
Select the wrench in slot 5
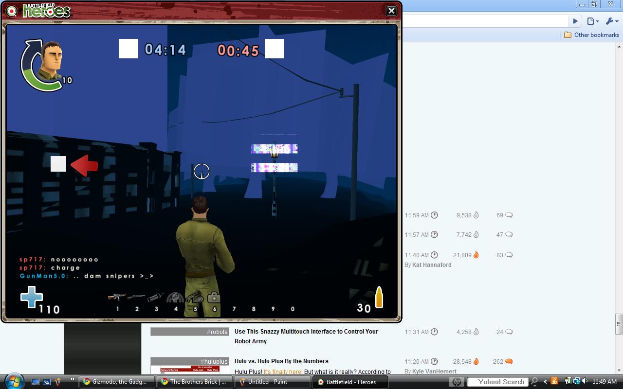[x=195, y=297]
